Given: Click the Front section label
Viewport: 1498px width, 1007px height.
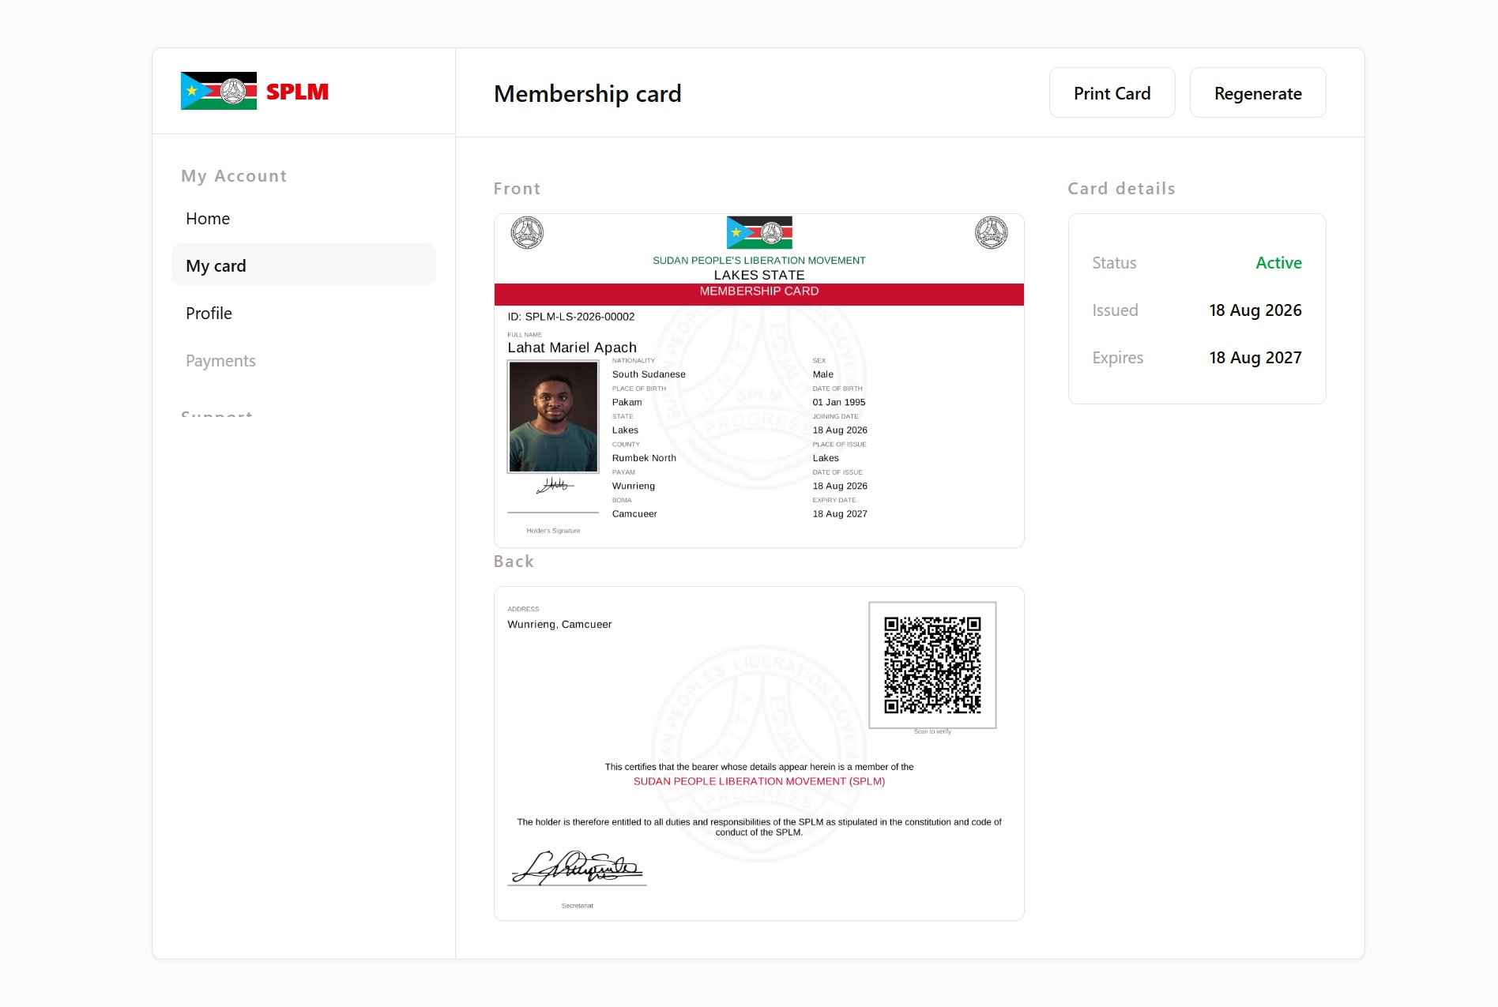Looking at the screenshot, I should click(x=518, y=189).
